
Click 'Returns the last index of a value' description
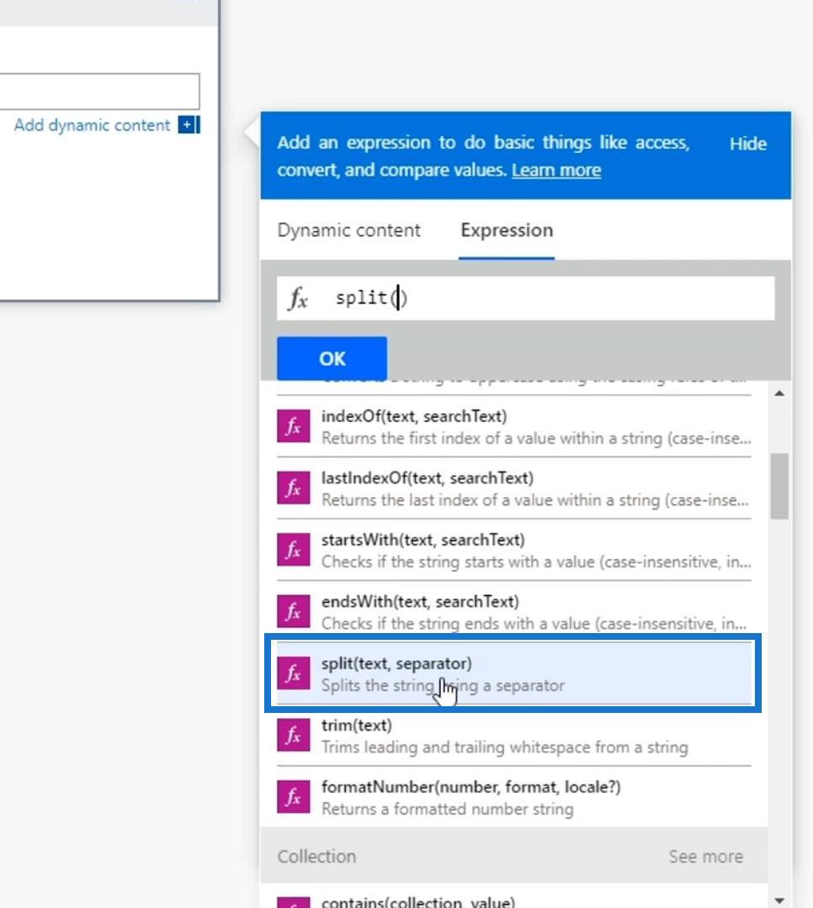pyautogui.click(x=535, y=500)
